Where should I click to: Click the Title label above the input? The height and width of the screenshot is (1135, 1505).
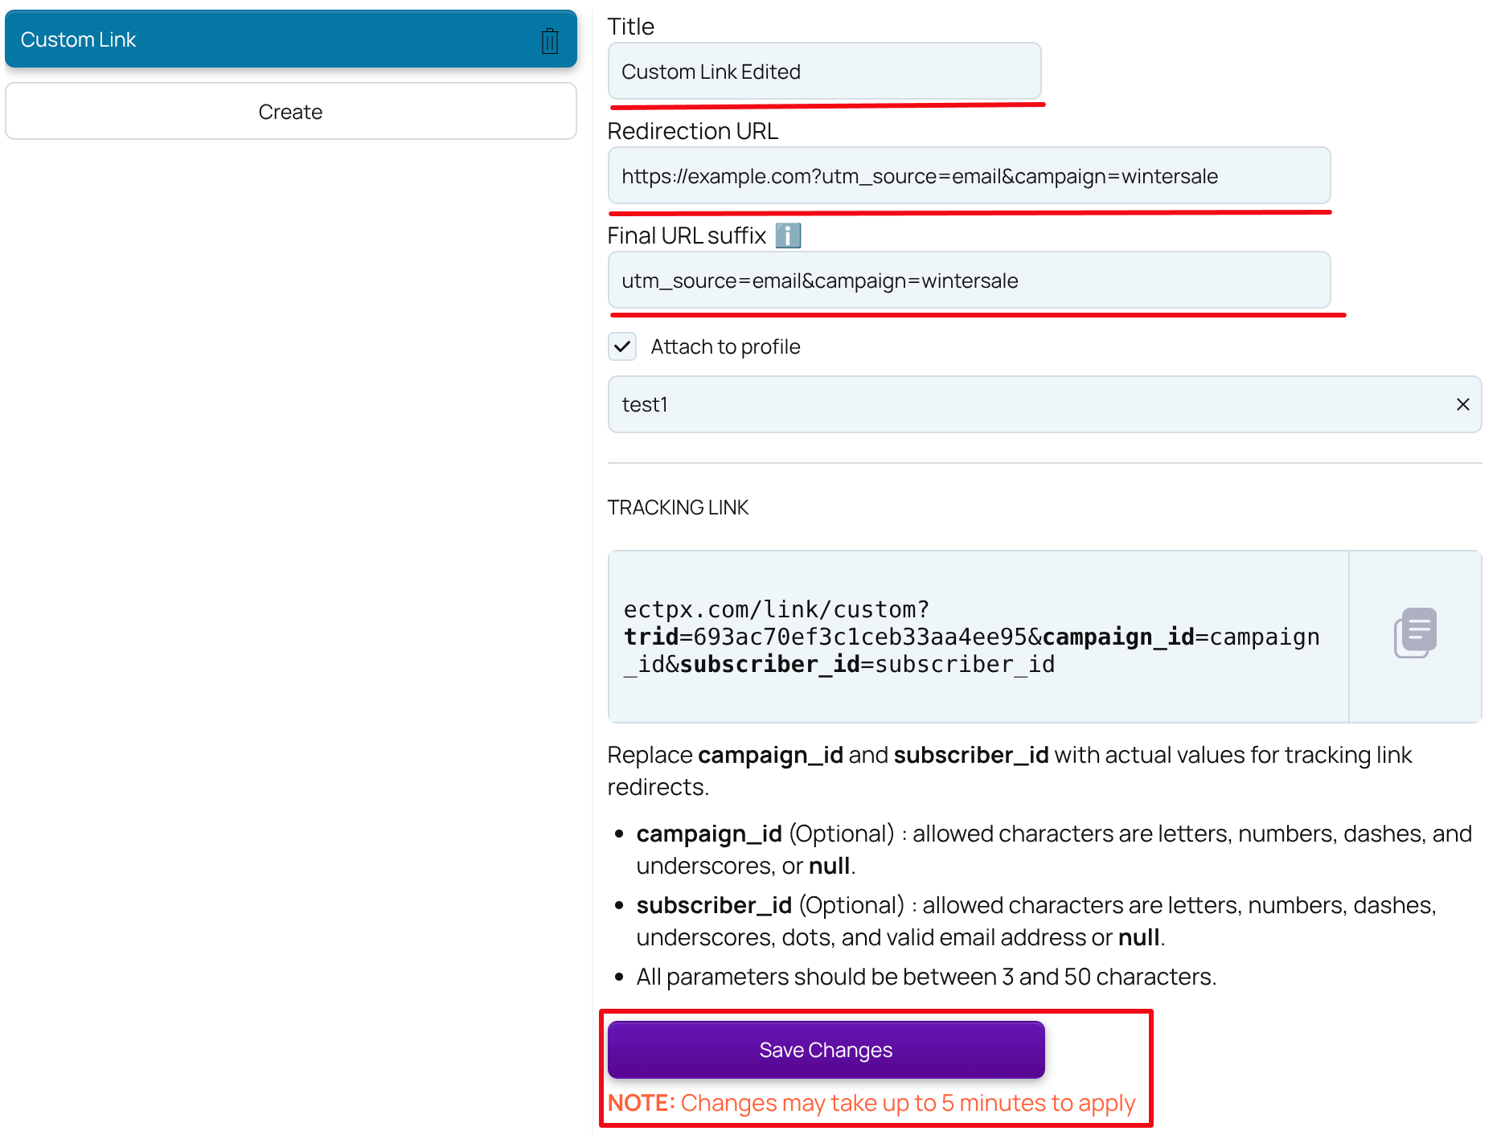pos(630,27)
